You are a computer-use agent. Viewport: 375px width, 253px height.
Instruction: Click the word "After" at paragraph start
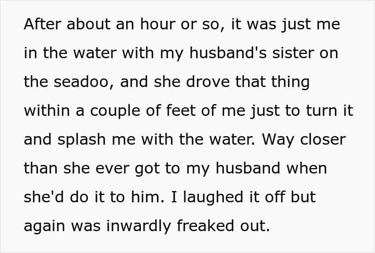coord(41,25)
